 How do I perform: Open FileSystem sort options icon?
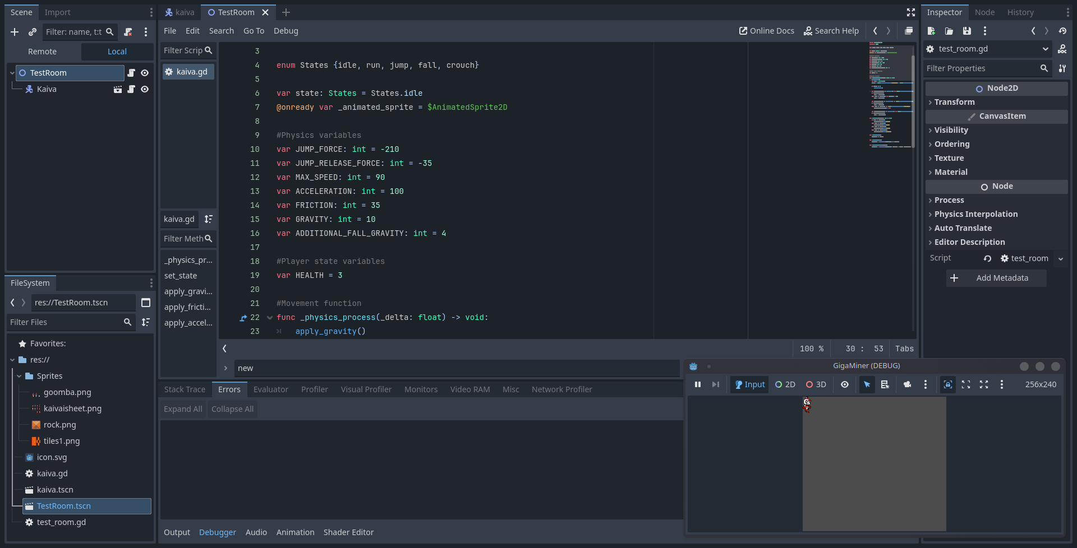tap(146, 322)
